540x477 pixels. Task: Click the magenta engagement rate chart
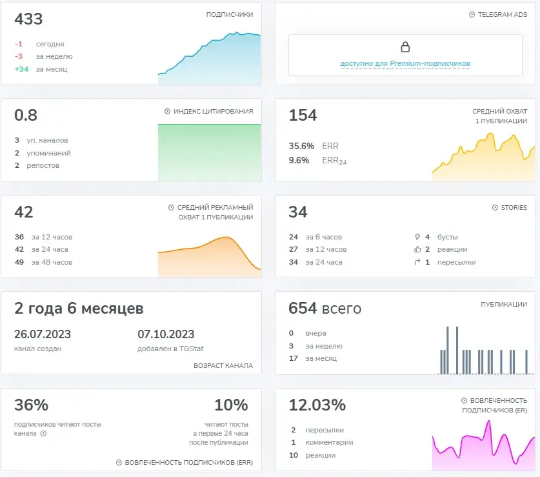483,445
